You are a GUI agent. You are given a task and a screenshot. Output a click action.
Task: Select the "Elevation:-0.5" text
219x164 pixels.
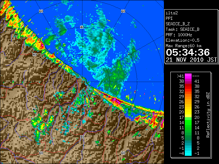click(x=182, y=40)
